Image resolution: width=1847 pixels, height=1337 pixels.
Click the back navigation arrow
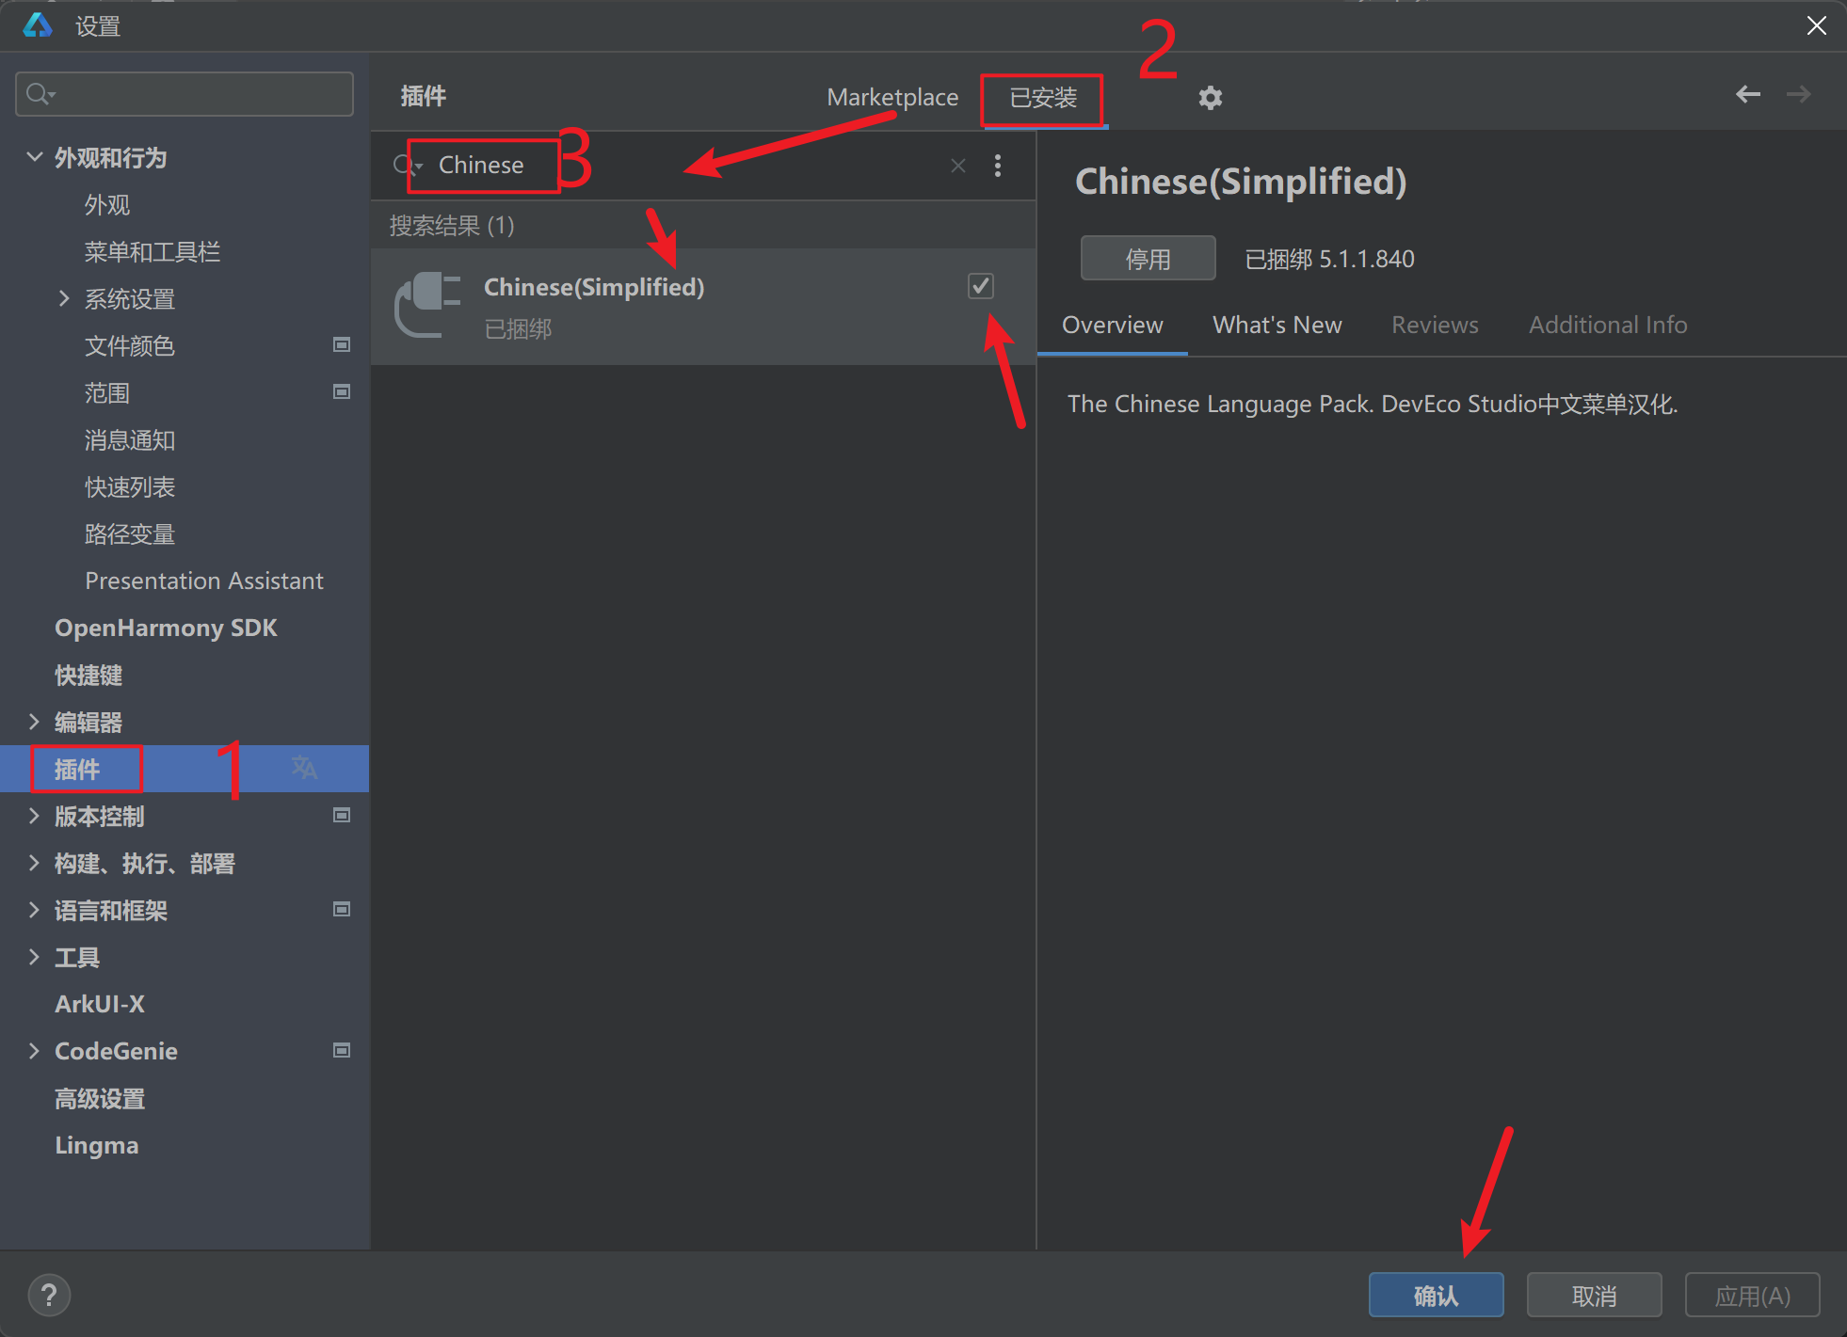[x=1747, y=94]
